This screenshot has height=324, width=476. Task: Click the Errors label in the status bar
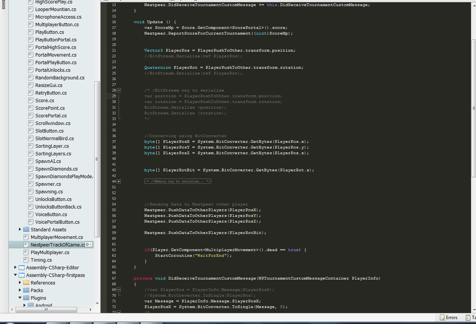click(x=452, y=318)
